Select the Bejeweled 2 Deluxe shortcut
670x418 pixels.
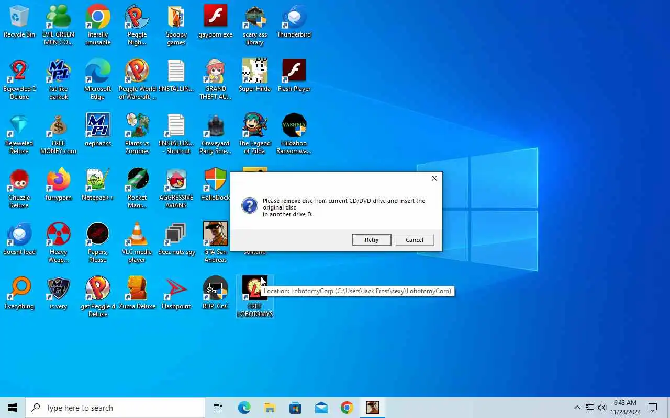click(x=19, y=79)
